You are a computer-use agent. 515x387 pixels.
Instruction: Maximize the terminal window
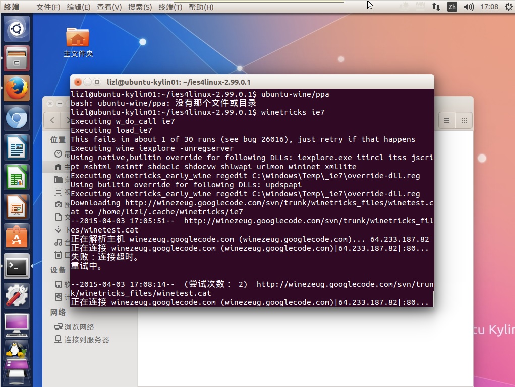(97, 82)
